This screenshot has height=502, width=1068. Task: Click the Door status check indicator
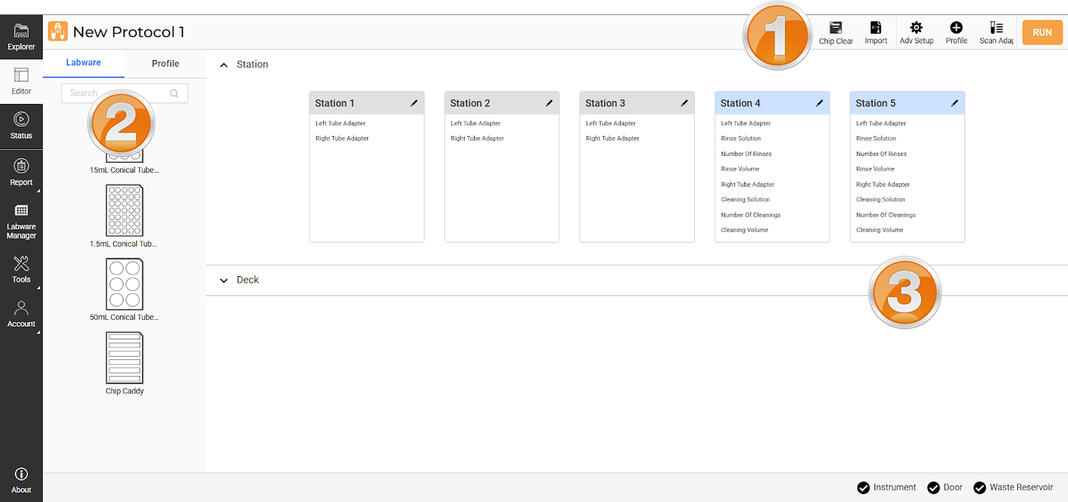point(933,488)
